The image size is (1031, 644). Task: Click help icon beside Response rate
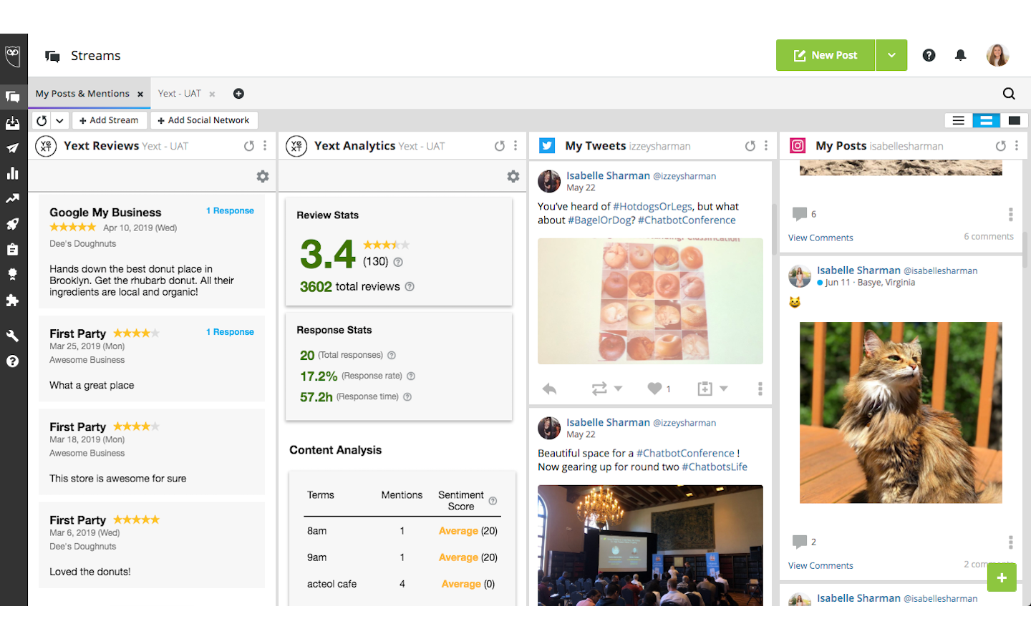[x=411, y=376]
